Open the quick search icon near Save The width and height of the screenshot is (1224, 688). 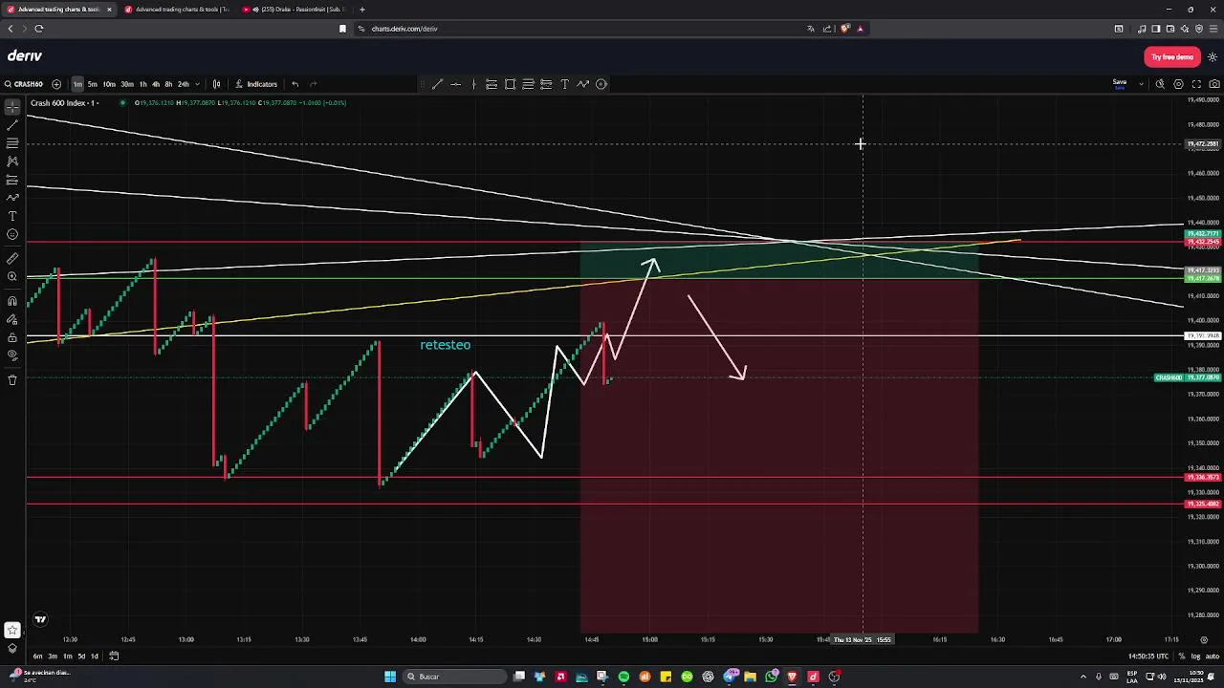point(1160,84)
